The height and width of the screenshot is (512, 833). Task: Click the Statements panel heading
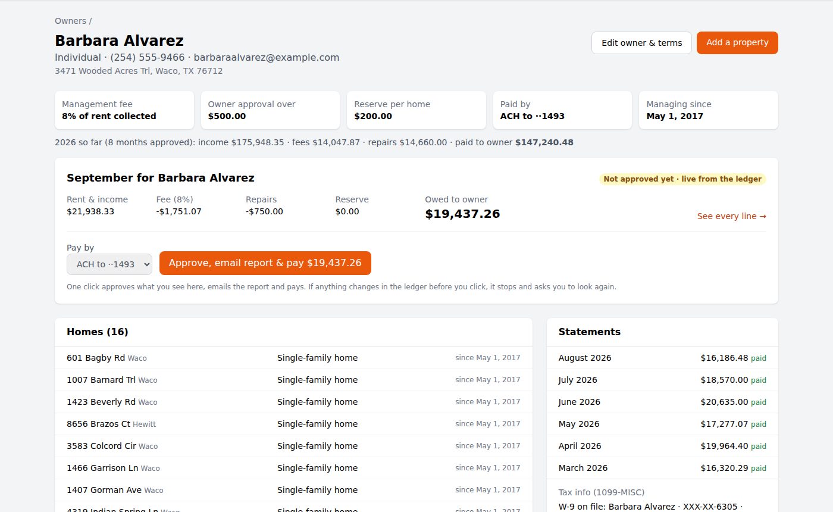pyautogui.click(x=590, y=332)
